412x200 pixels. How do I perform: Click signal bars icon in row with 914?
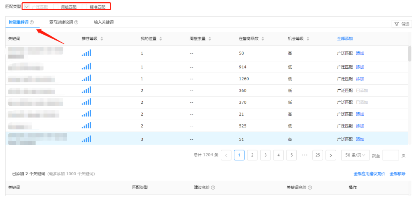pyautogui.click(x=87, y=66)
